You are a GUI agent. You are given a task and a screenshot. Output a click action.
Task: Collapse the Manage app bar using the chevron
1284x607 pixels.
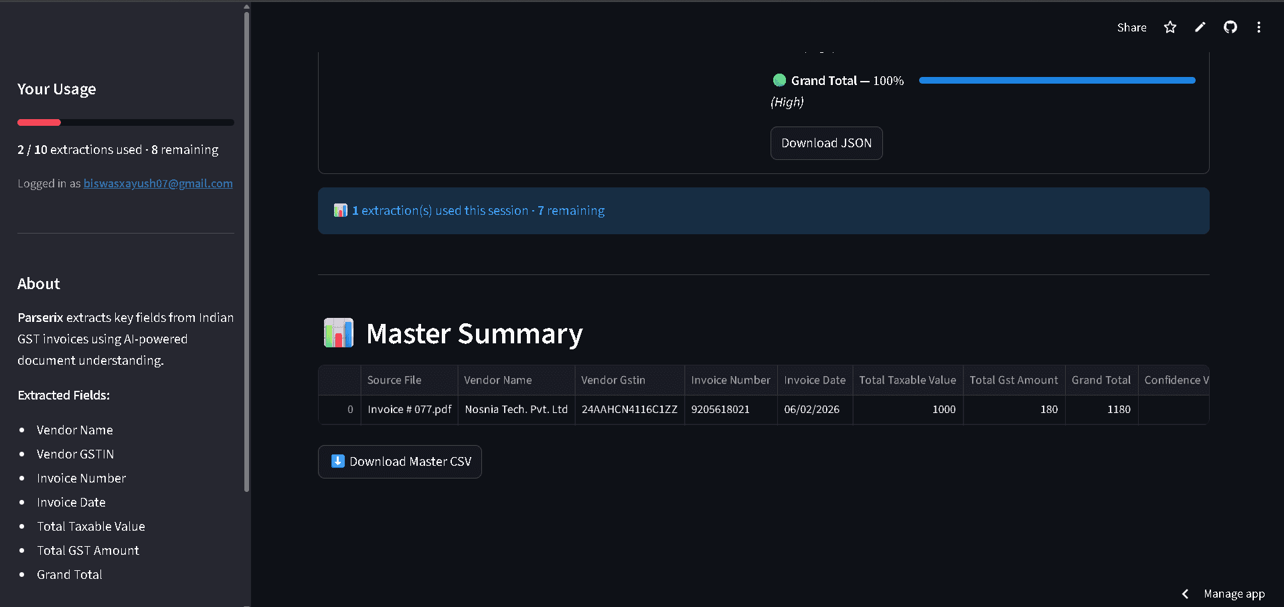point(1185,594)
